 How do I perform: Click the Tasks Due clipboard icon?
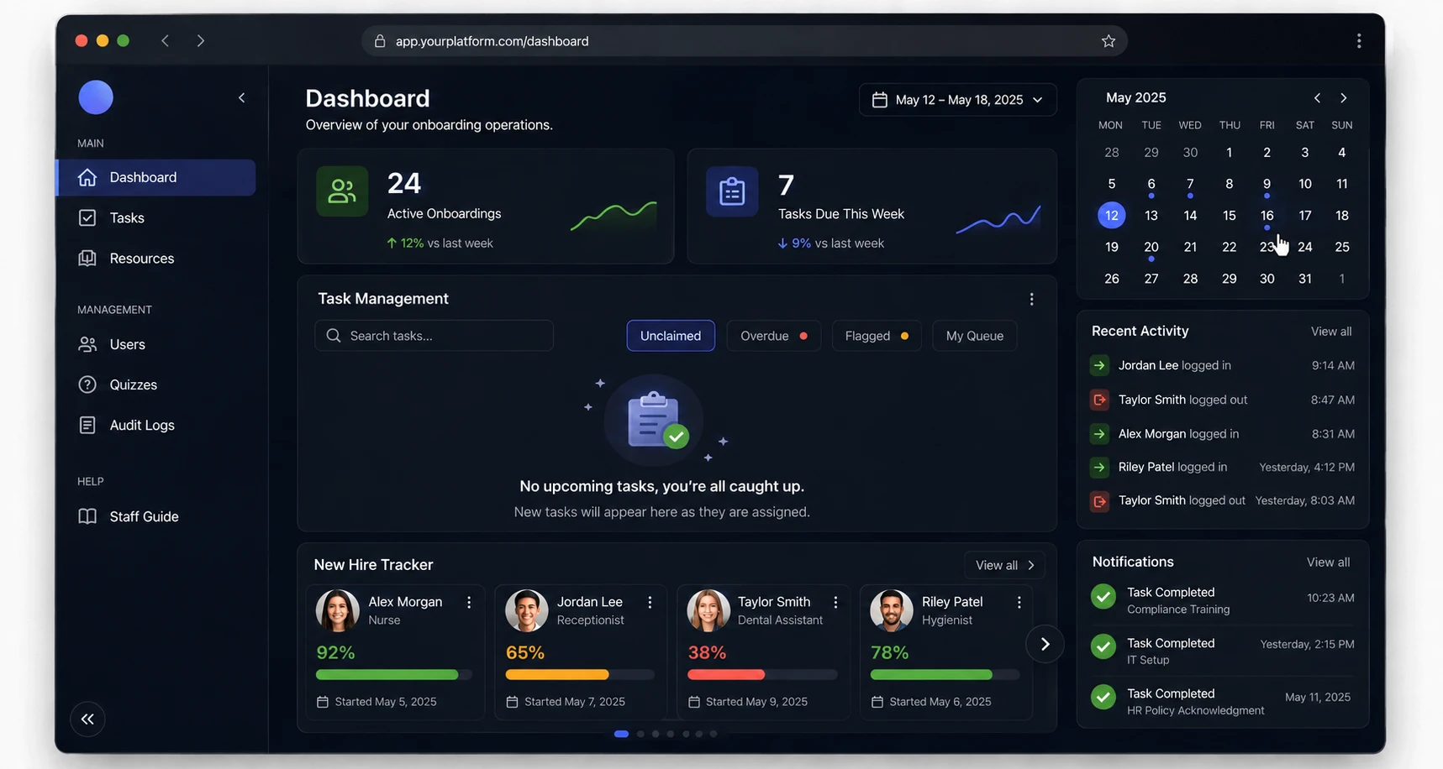[x=732, y=191]
